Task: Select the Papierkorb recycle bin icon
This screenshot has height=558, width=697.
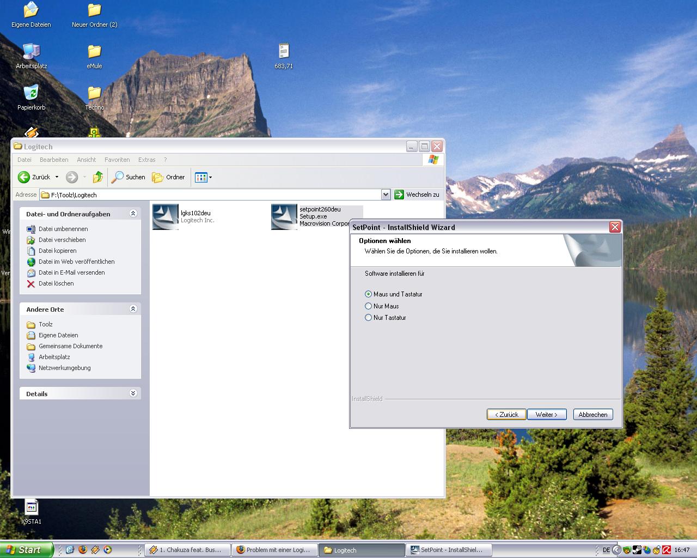Action: tap(31, 98)
